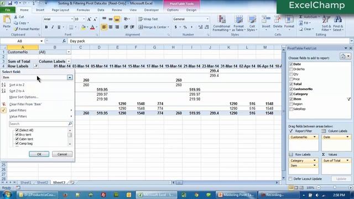Open the Category row label field dropdown
Image resolution: width=354 pixels, height=199 pixels.
tap(315, 160)
